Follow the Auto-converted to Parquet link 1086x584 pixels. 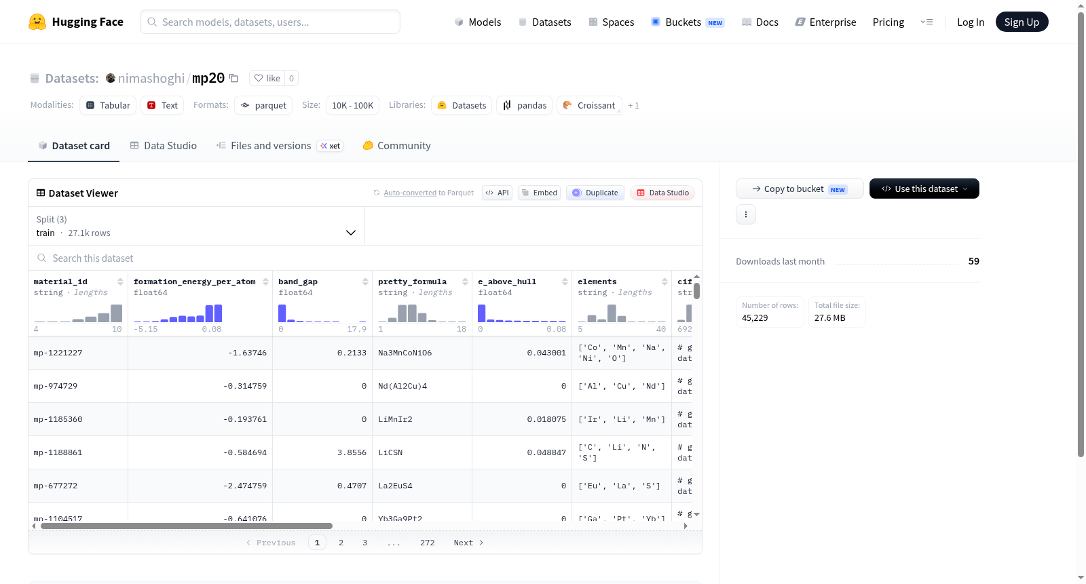tap(429, 193)
